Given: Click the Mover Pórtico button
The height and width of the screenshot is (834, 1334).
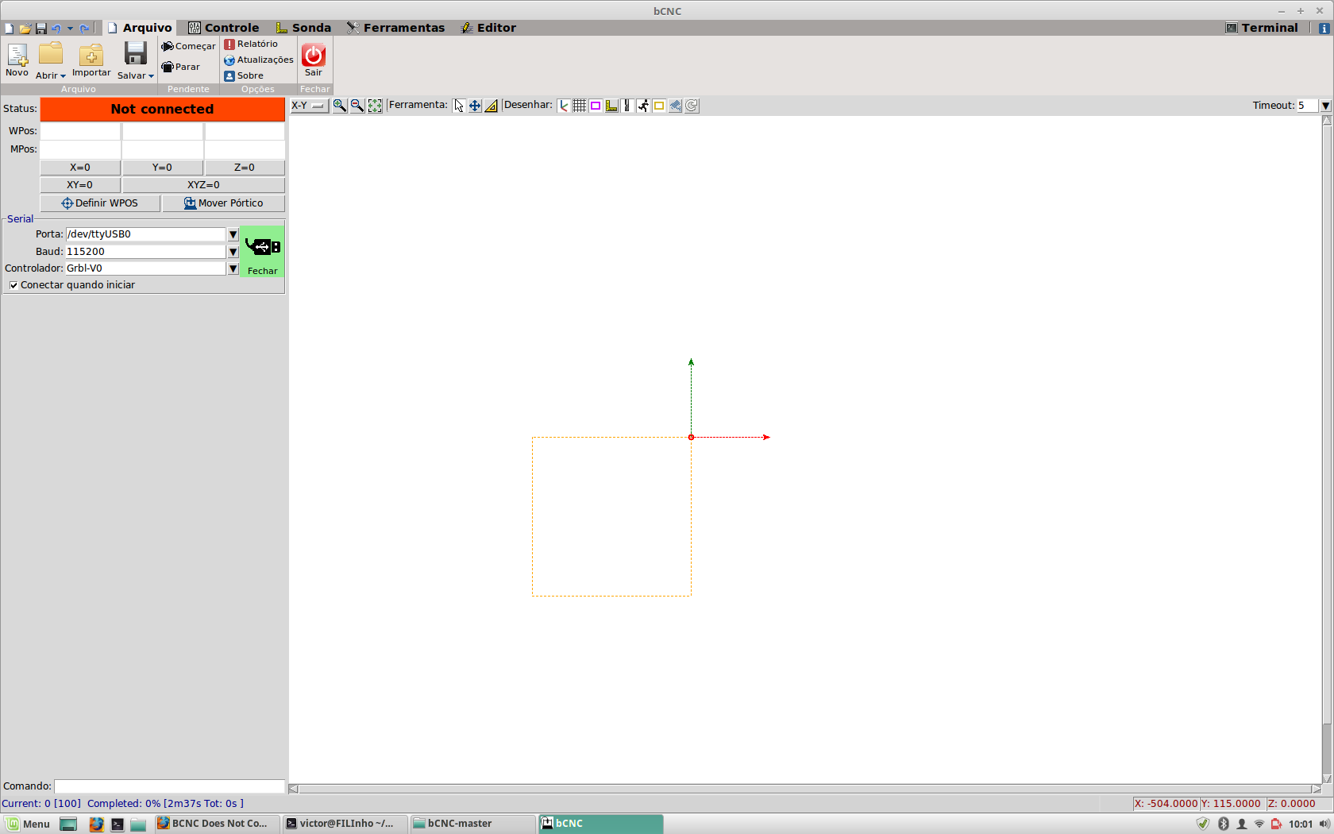Looking at the screenshot, I should tap(223, 203).
